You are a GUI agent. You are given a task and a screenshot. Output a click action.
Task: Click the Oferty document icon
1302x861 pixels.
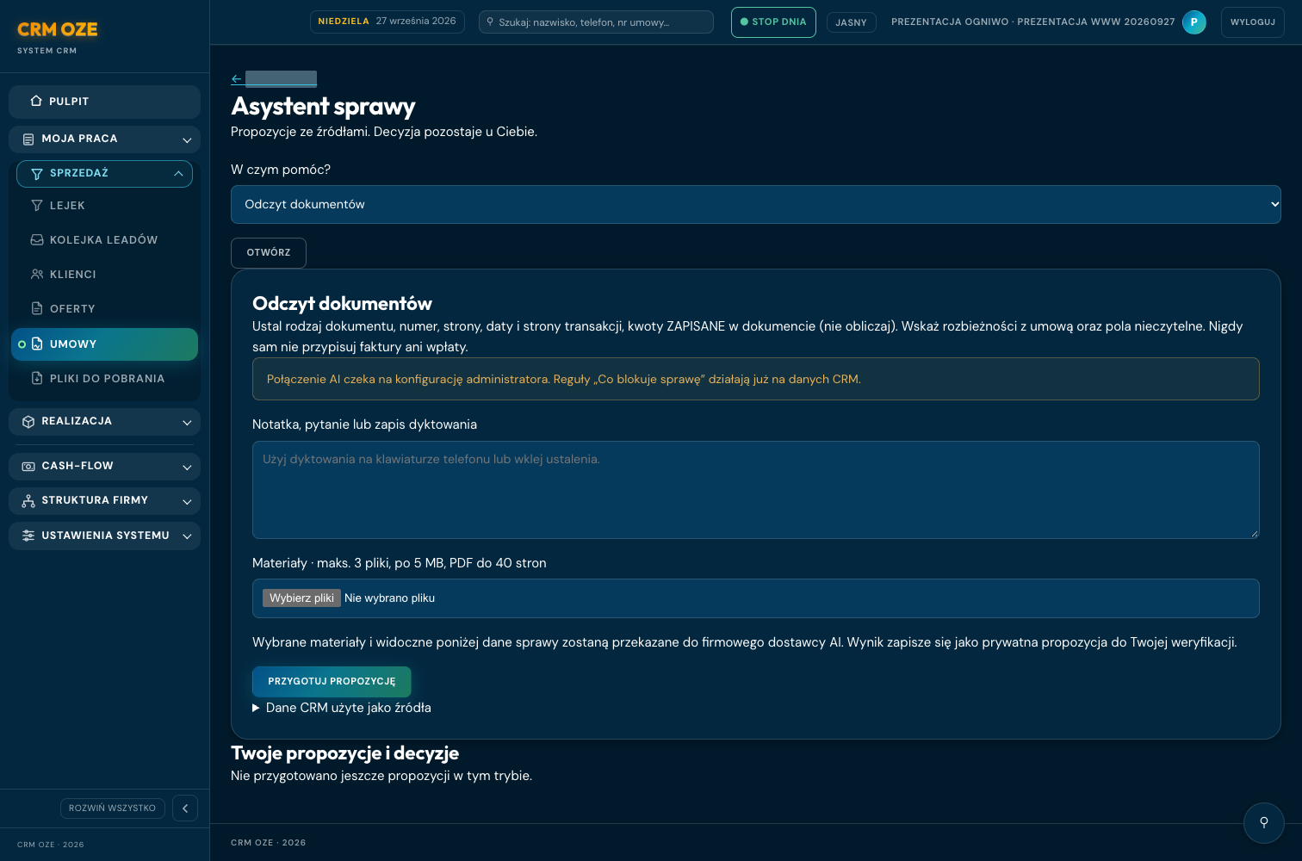click(x=37, y=309)
